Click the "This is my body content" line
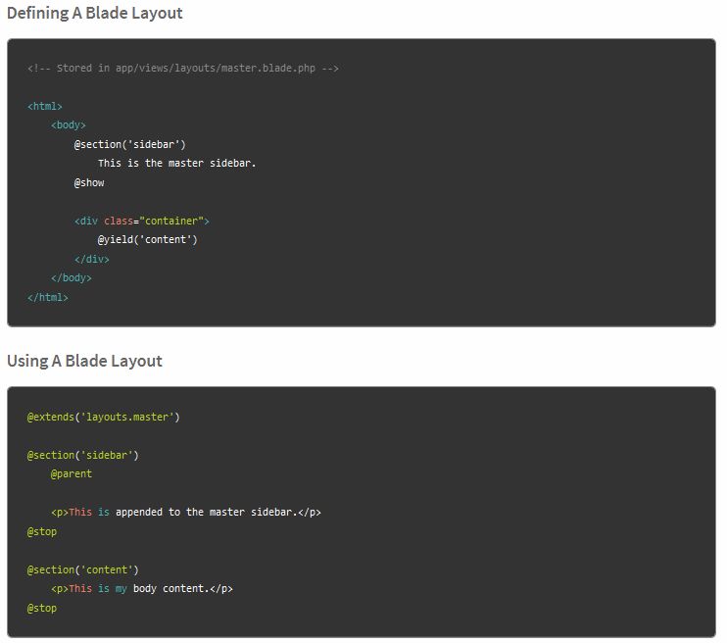This screenshot has height=643, width=727. [142, 589]
